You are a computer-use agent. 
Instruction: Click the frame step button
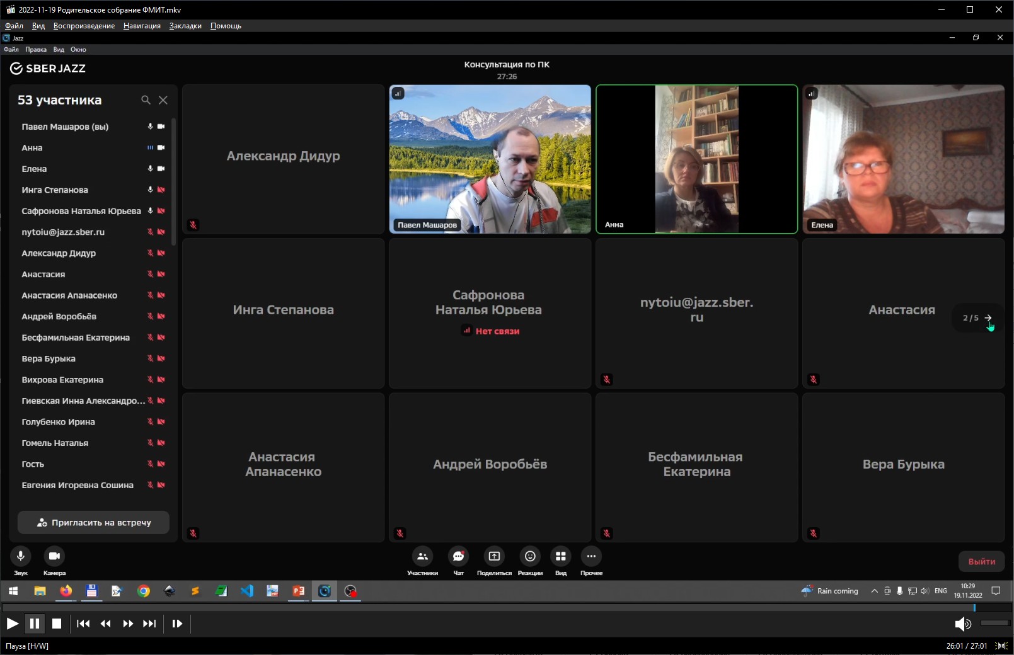tap(177, 624)
